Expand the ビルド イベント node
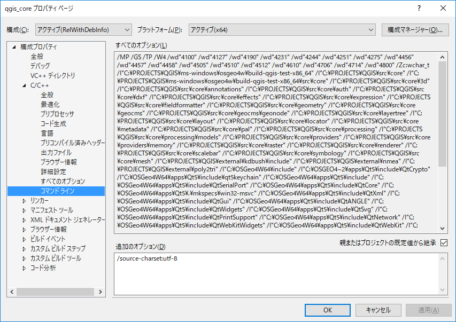This screenshot has width=456, height=322. [x=24, y=239]
